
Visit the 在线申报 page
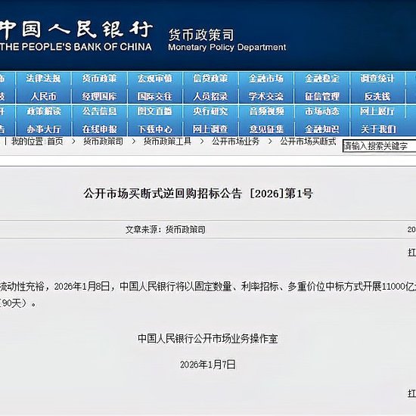(x=100, y=129)
